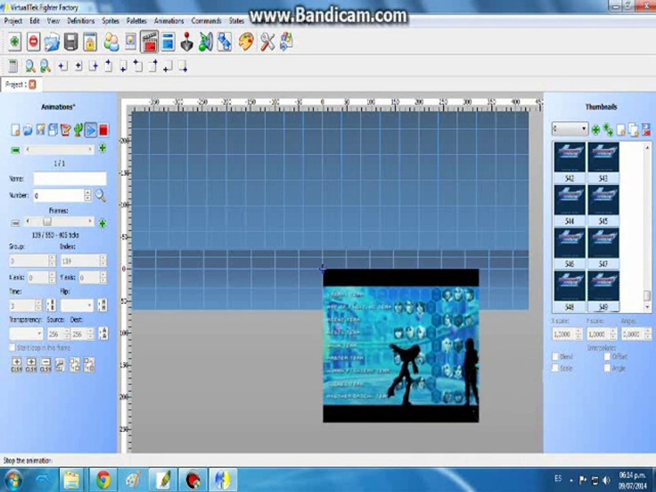Open a project with the blue folder icon
Viewport: 656px width, 492px height.
click(x=52, y=42)
